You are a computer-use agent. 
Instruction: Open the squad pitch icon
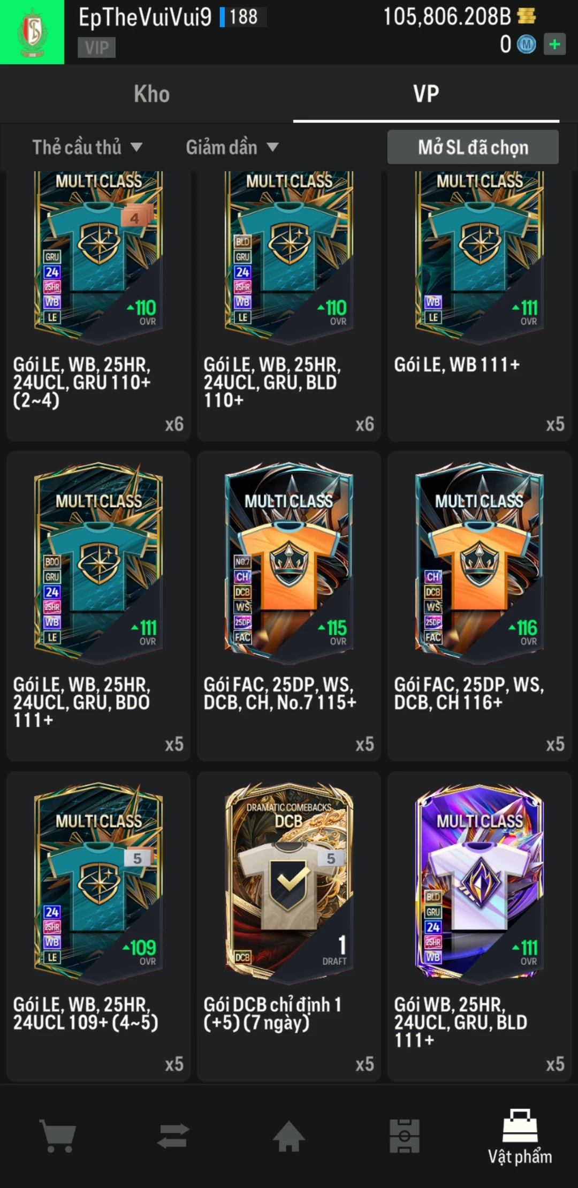[405, 1136]
